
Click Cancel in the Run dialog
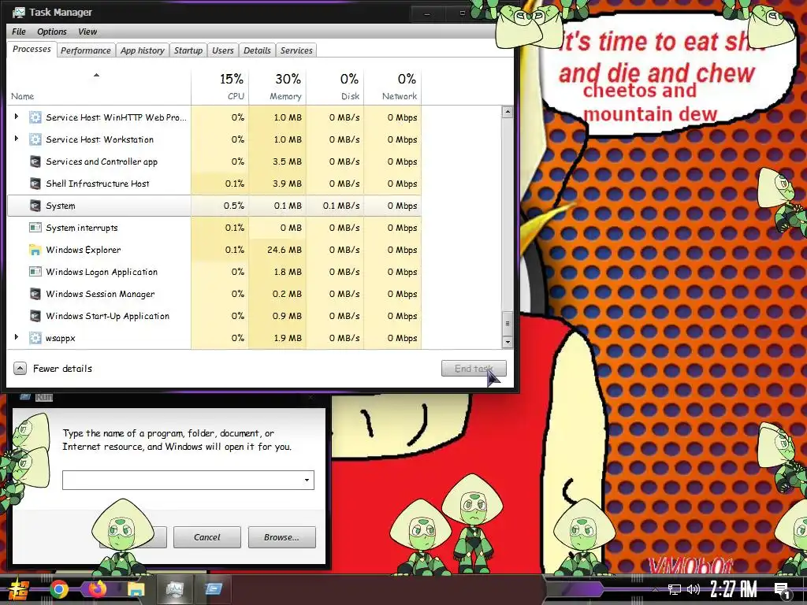207,537
